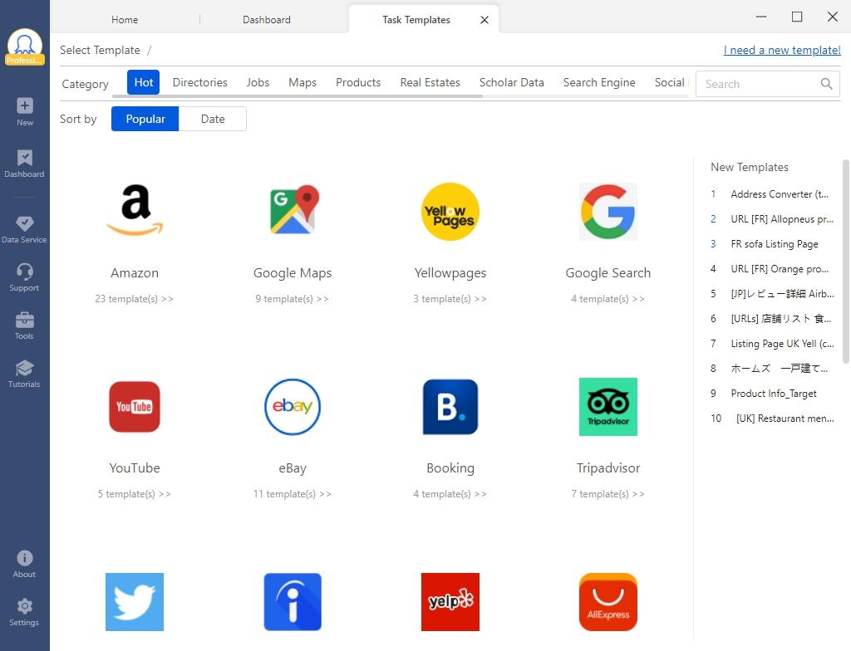851x651 pixels.
Task: Select the eBay logo
Action: [293, 407]
